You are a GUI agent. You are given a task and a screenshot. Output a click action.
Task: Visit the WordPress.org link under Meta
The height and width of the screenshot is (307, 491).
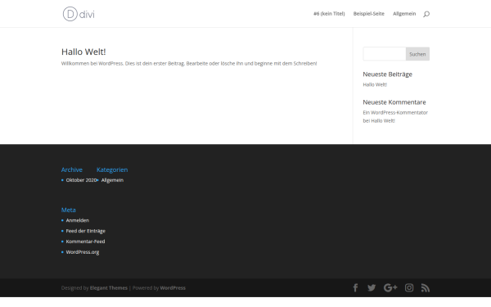(x=83, y=252)
